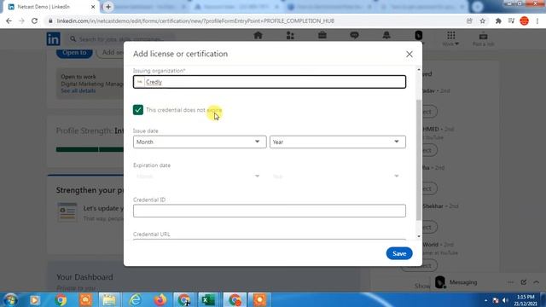This screenshot has width=546, height=307.
Task: Open the Messaging more options dots
Action: tap(510, 282)
